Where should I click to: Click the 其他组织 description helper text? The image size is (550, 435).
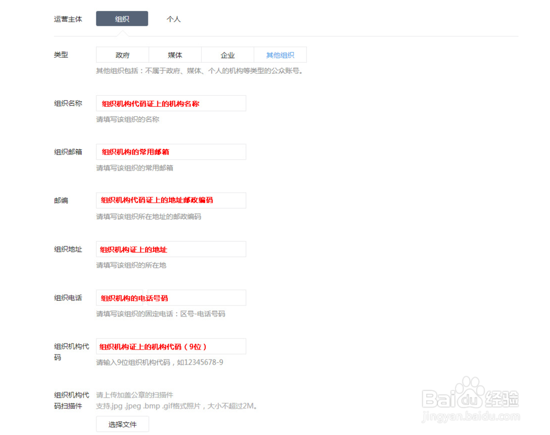(200, 70)
